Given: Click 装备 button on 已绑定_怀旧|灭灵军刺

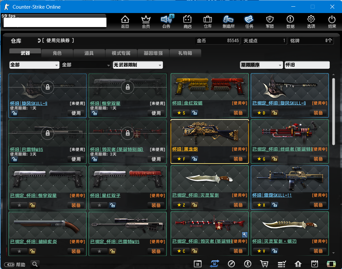Looking at the screenshot, I should click(x=238, y=205).
